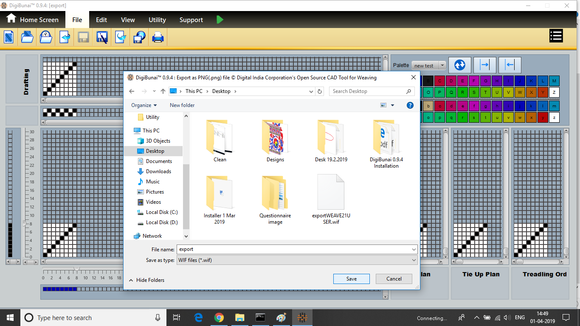Click the new weave file icon
Screen dimensions: 580x326
(x=9, y=37)
